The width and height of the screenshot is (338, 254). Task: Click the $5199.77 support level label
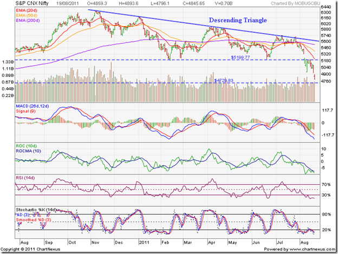pyautogui.click(x=240, y=57)
